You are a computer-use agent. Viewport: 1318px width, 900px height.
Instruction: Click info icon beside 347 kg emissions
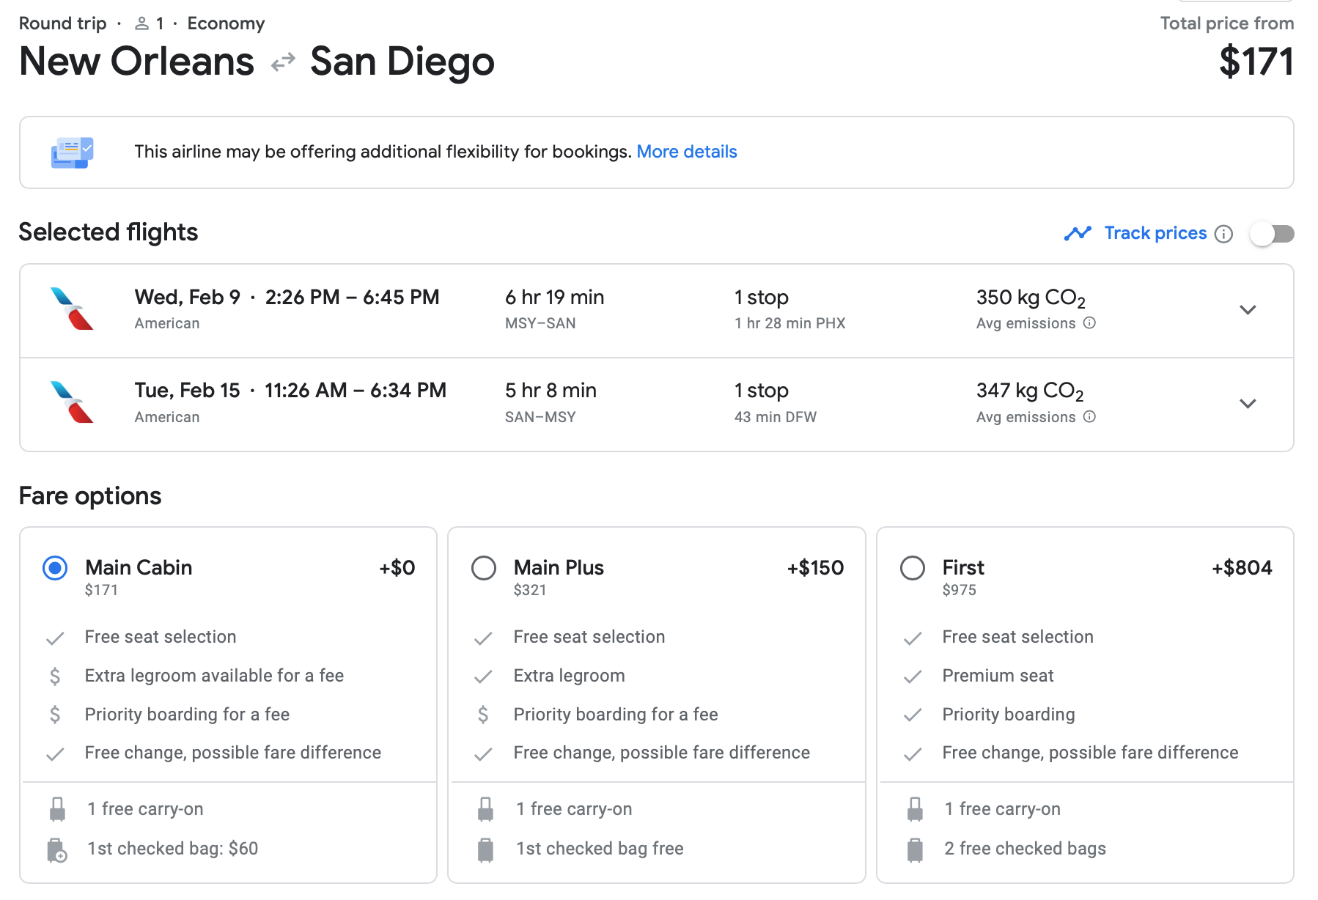[1089, 417]
